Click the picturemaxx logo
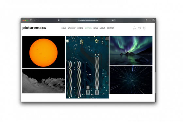Image resolution: width=183 pixels, height=122 pixels. pos(34,28)
